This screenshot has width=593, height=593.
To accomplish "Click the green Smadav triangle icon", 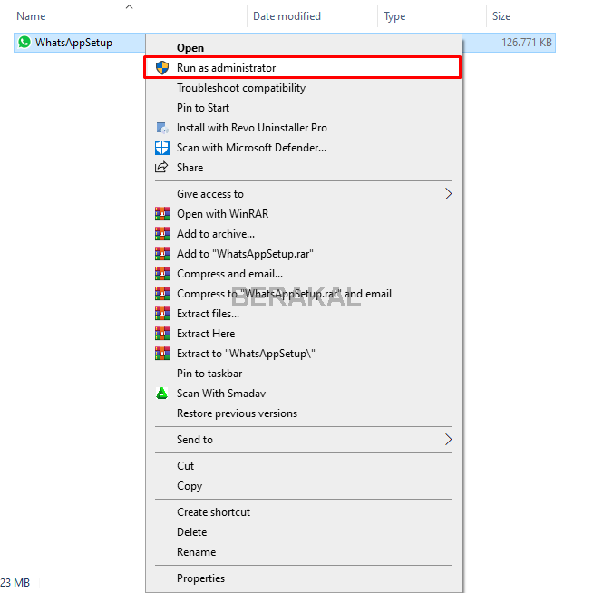I will [162, 394].
